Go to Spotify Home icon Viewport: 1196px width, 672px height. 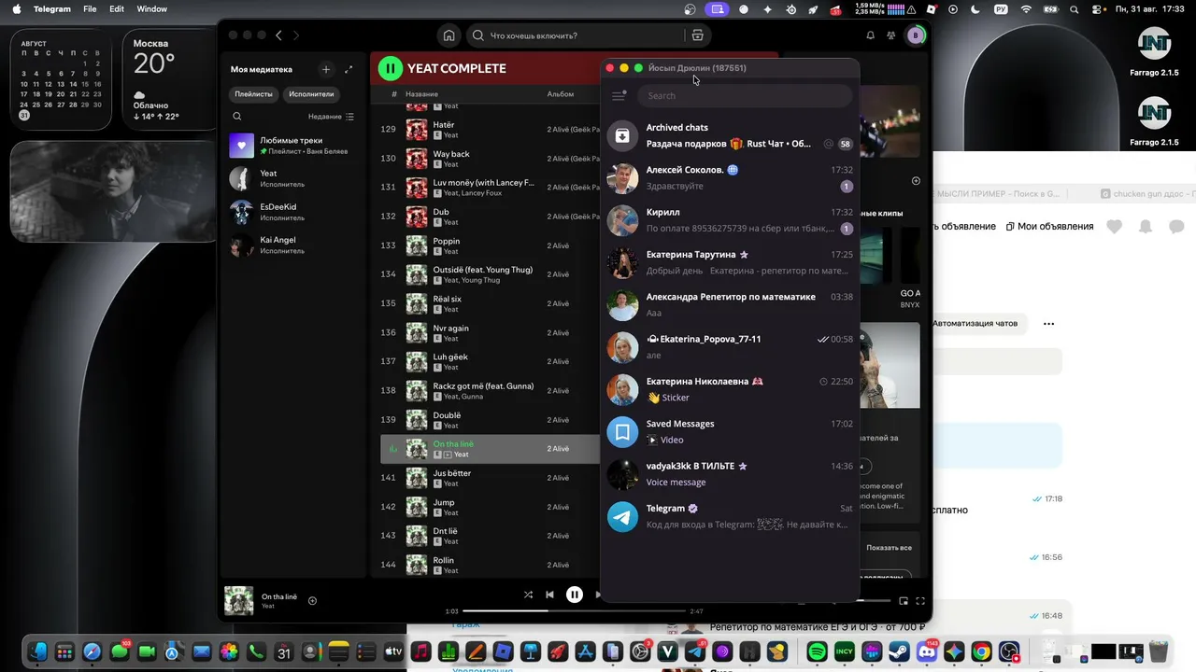[x=448, y=35]
